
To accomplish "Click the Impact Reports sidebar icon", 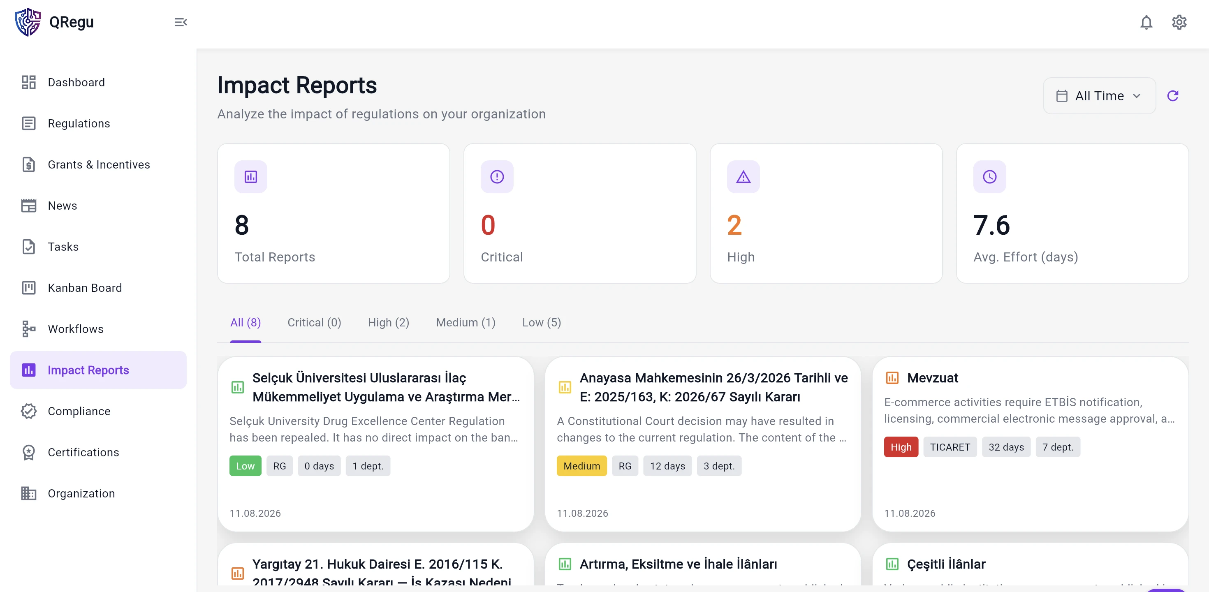I will (29, 370).
